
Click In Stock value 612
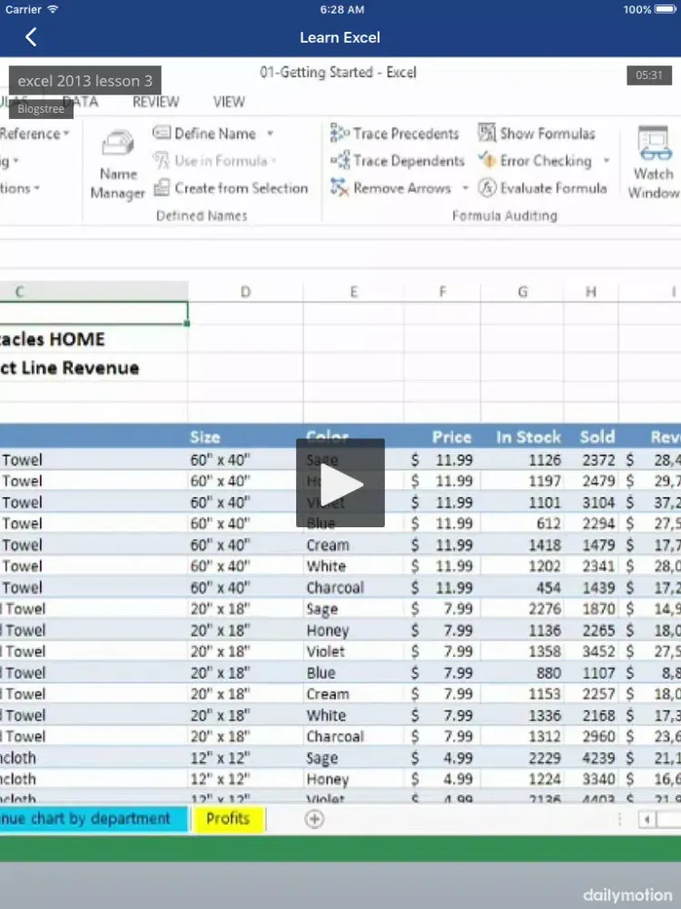tap(548, 524)
